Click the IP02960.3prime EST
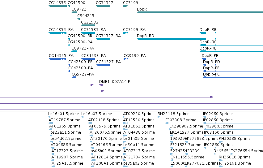Screen dimensions: 263x168 233,117
